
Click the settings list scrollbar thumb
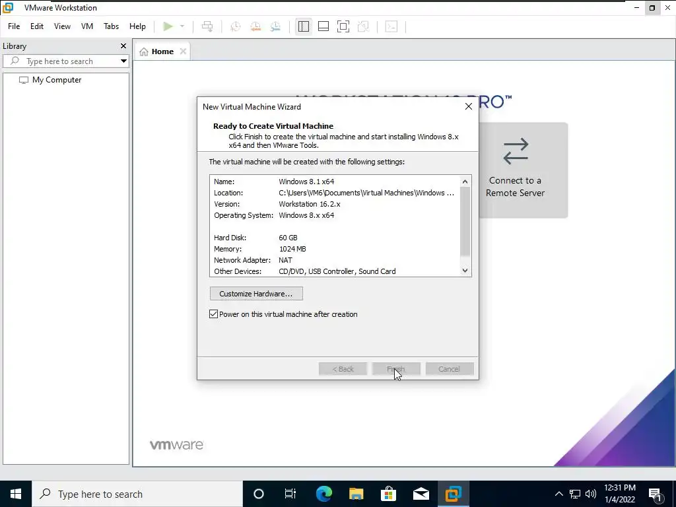(x=465, y=222)
